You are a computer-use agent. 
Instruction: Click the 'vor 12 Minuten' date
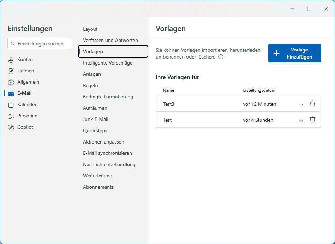259,104
